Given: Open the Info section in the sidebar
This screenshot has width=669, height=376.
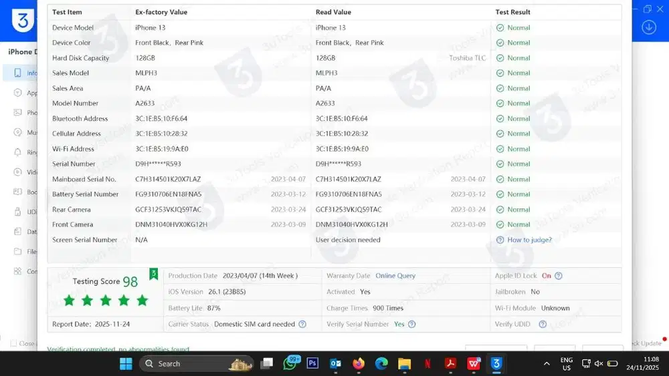Looking at the screenshot, I should point(18,73).
